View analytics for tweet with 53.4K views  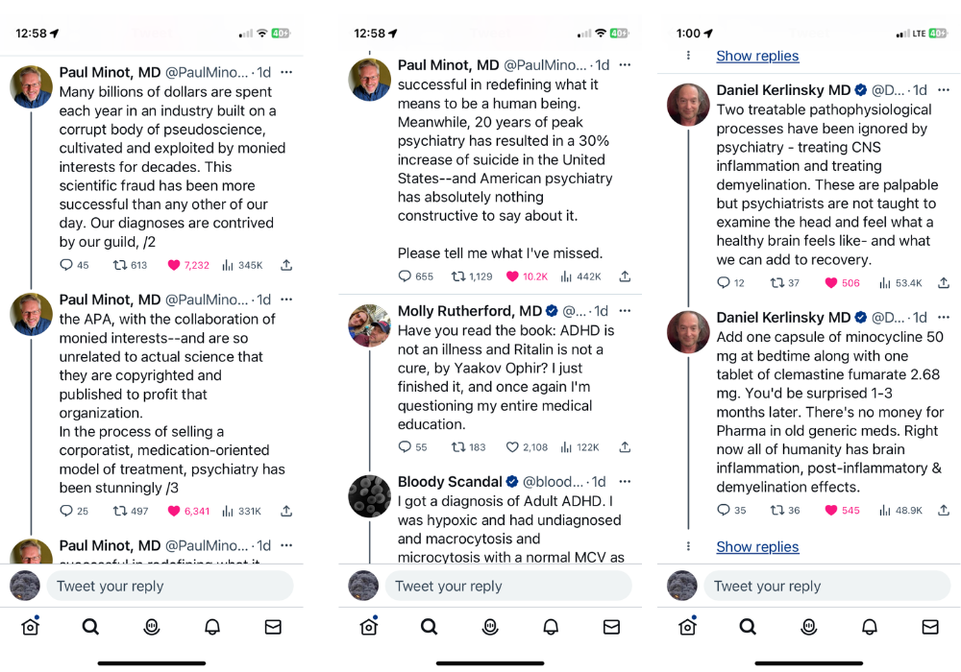pos(884,283)
